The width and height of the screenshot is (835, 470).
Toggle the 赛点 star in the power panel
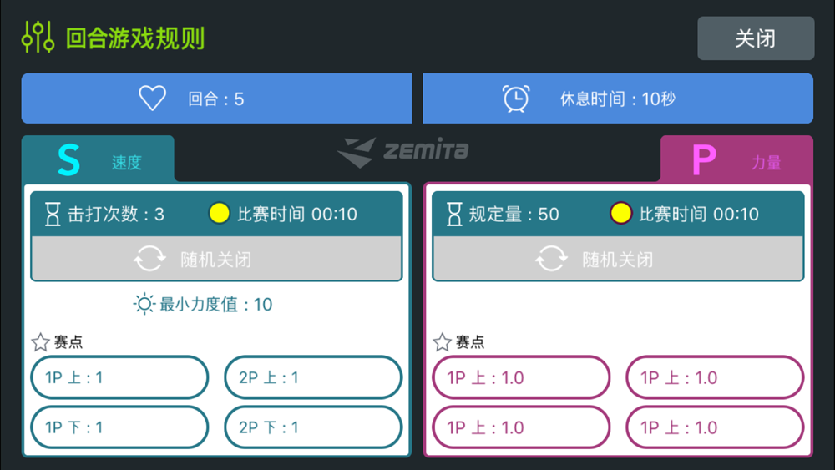(x=442, y=341)
